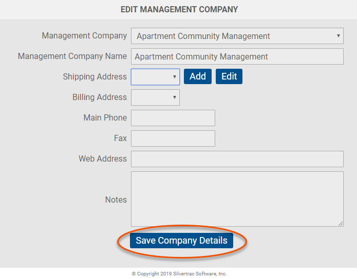Click the Silvertrac Software copyright text
This screenshot has width=357, height=278.
coord(179,274)
